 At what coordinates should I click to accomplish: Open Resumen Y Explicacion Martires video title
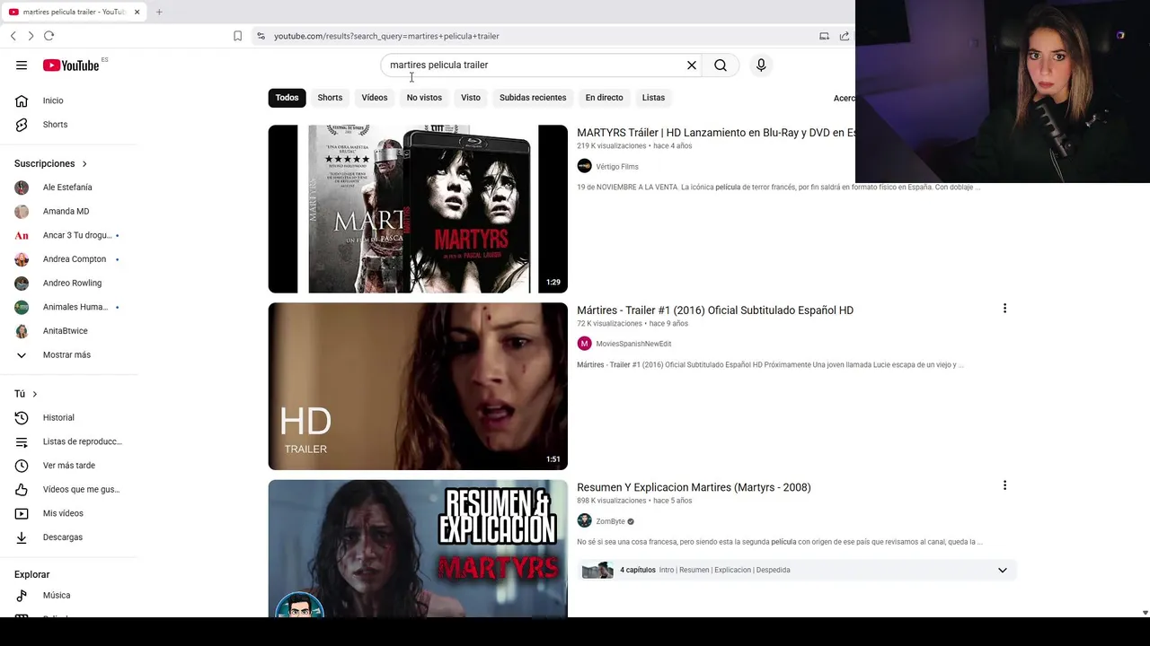(x=694, y=487)
